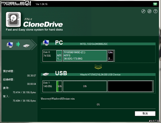Click the INTEL SSDSA2M080G2GC drive name
Image resolution: width=161 pixels, height=123 pixels.
(94, 44)
